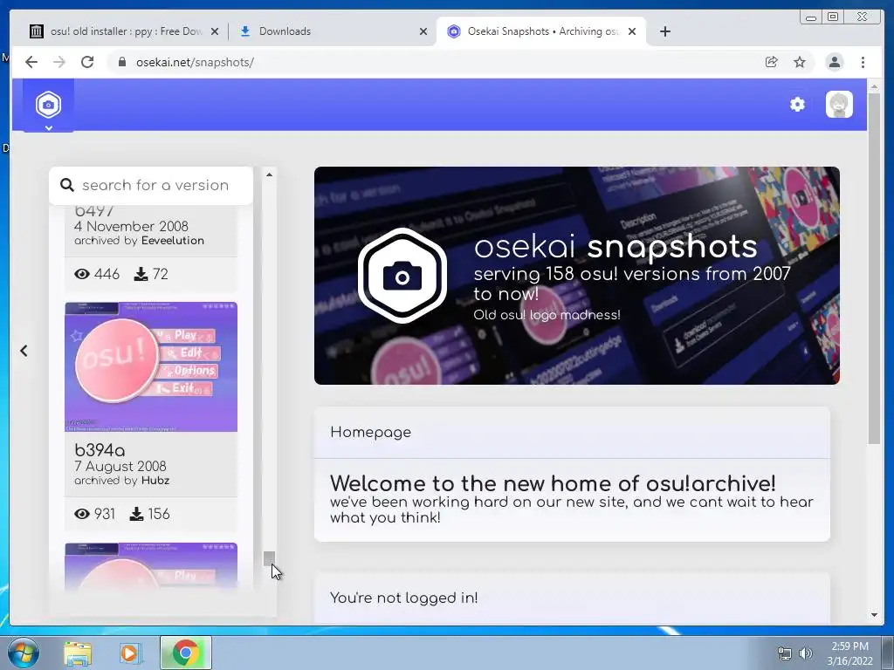The height and width of the screenshot is (670, 894).
Task: Open the Chrome profile icon
Action: coord(834,62)
